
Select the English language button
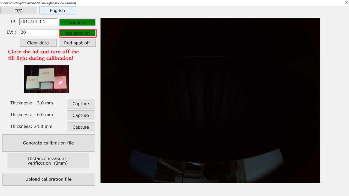tap(57, 11)
